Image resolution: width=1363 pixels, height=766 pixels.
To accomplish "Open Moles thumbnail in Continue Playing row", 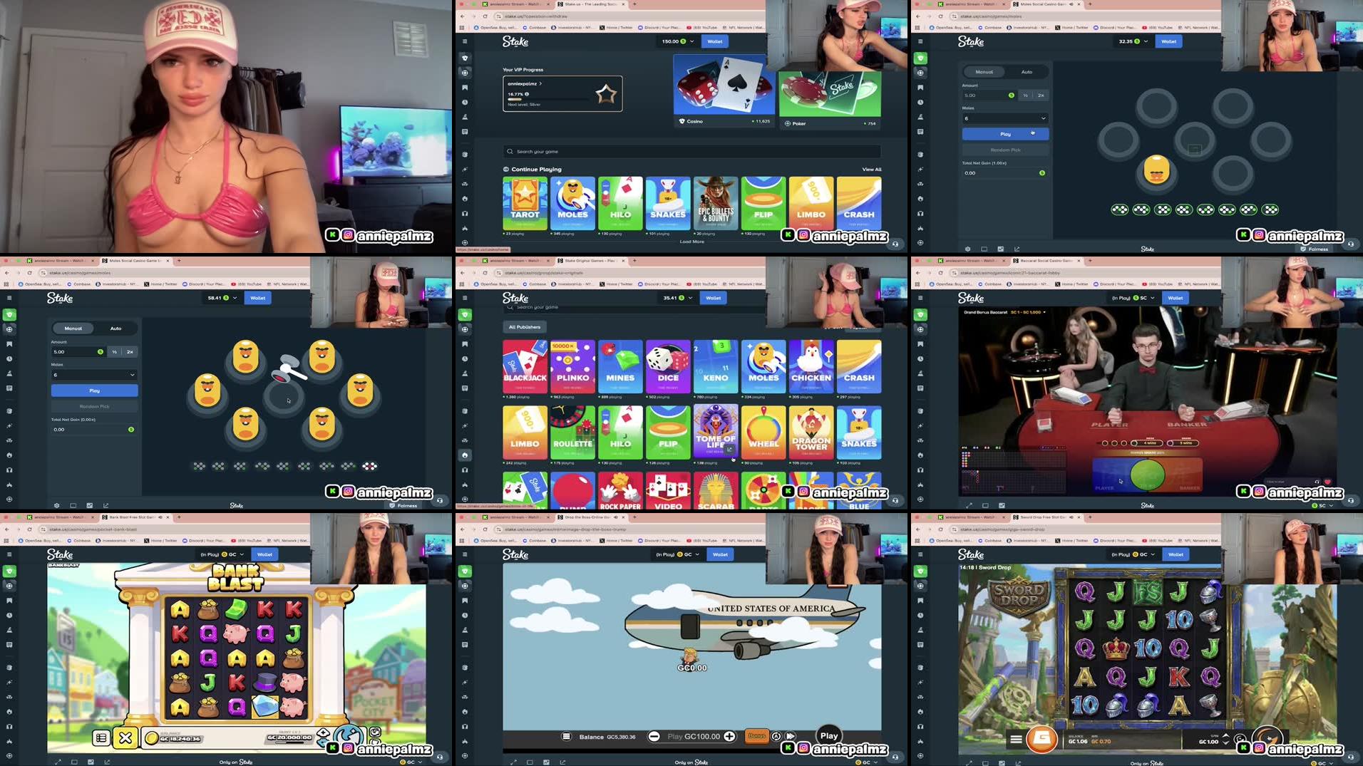I will point(572,203).
